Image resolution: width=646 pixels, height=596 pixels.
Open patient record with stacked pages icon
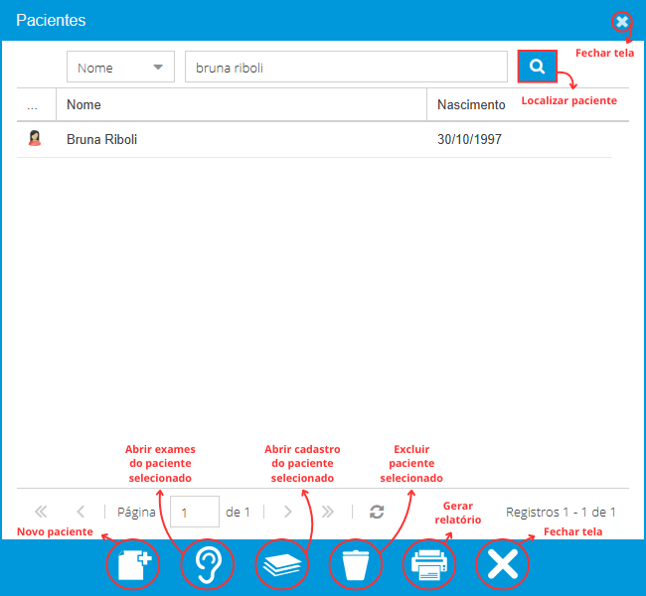(282, 565)
